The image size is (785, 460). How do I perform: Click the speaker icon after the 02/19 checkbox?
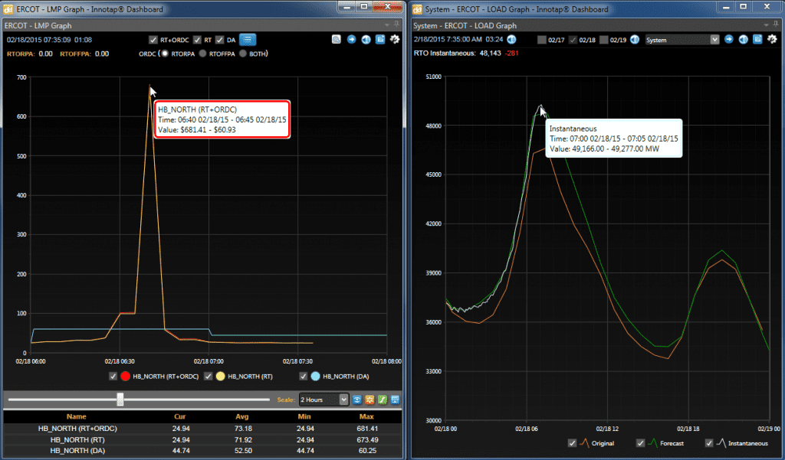click(635, 40)
